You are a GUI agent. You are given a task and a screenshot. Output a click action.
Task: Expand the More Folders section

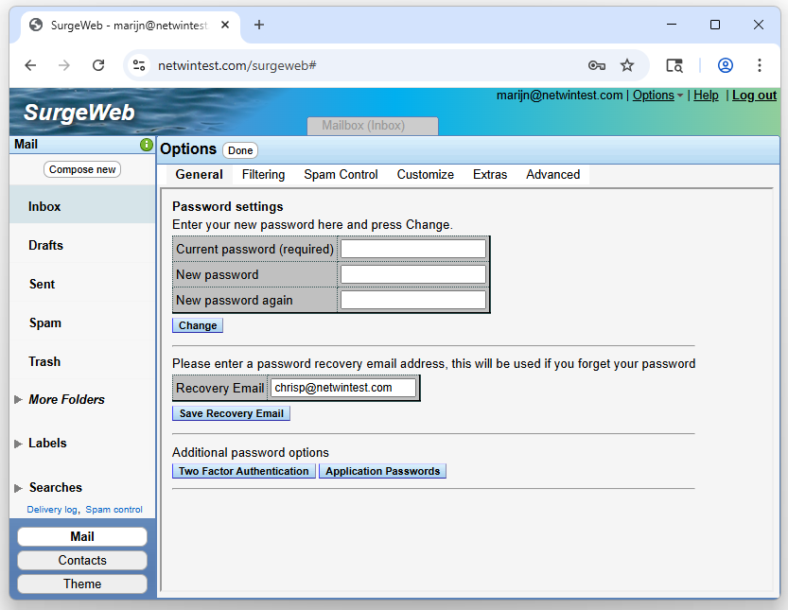(x=18, y=400)
